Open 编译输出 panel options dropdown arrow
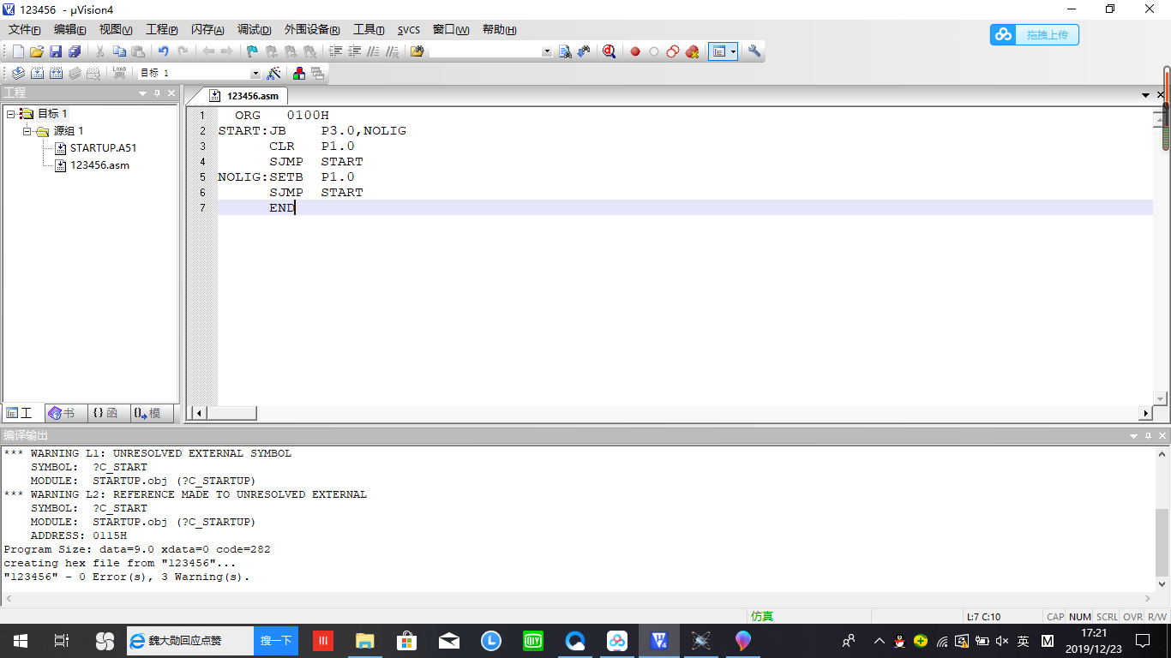 [1133, 436]
